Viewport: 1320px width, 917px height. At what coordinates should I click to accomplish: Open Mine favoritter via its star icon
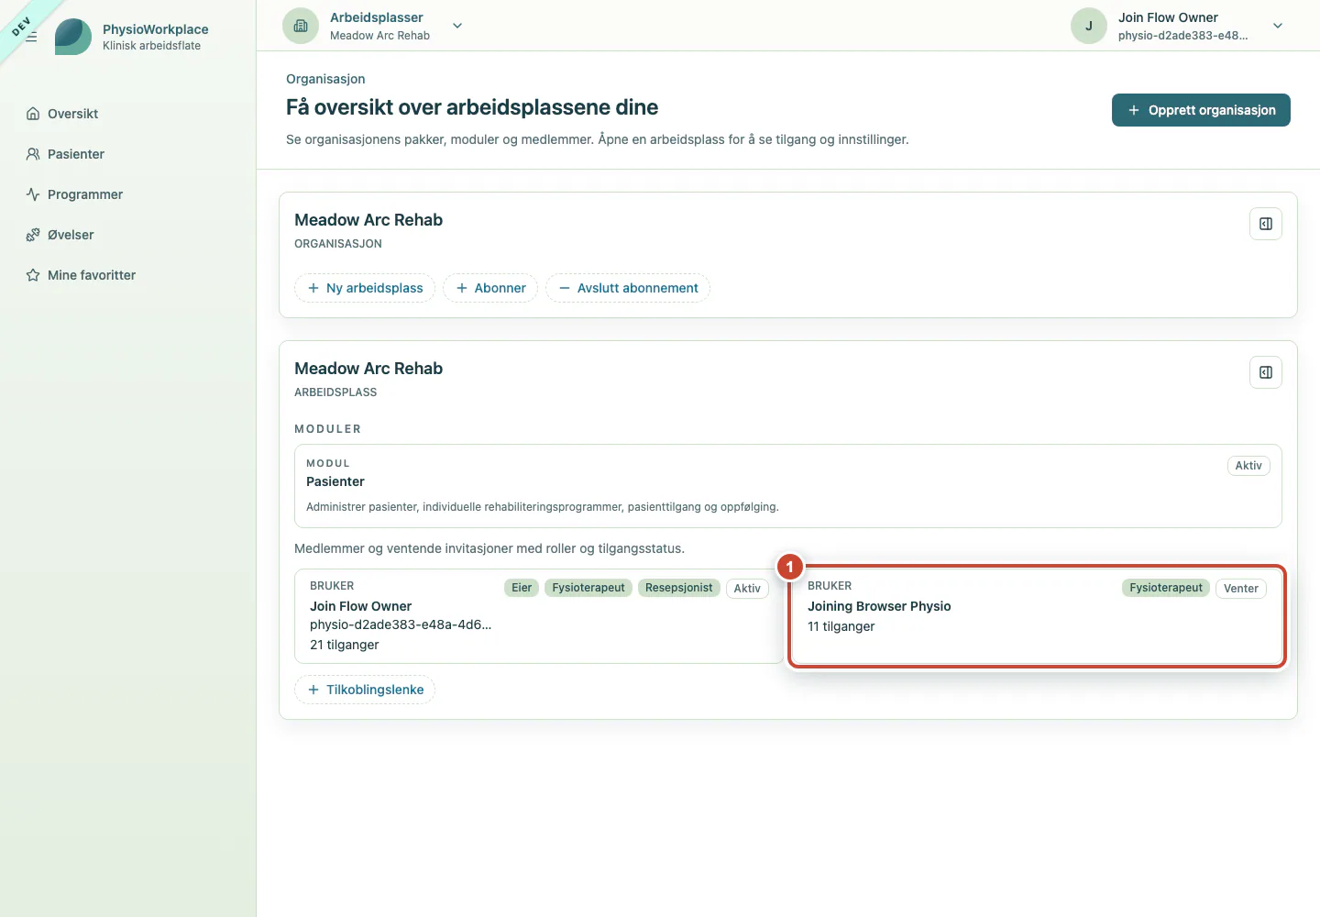pyautogui.click(x=33, y=275)
